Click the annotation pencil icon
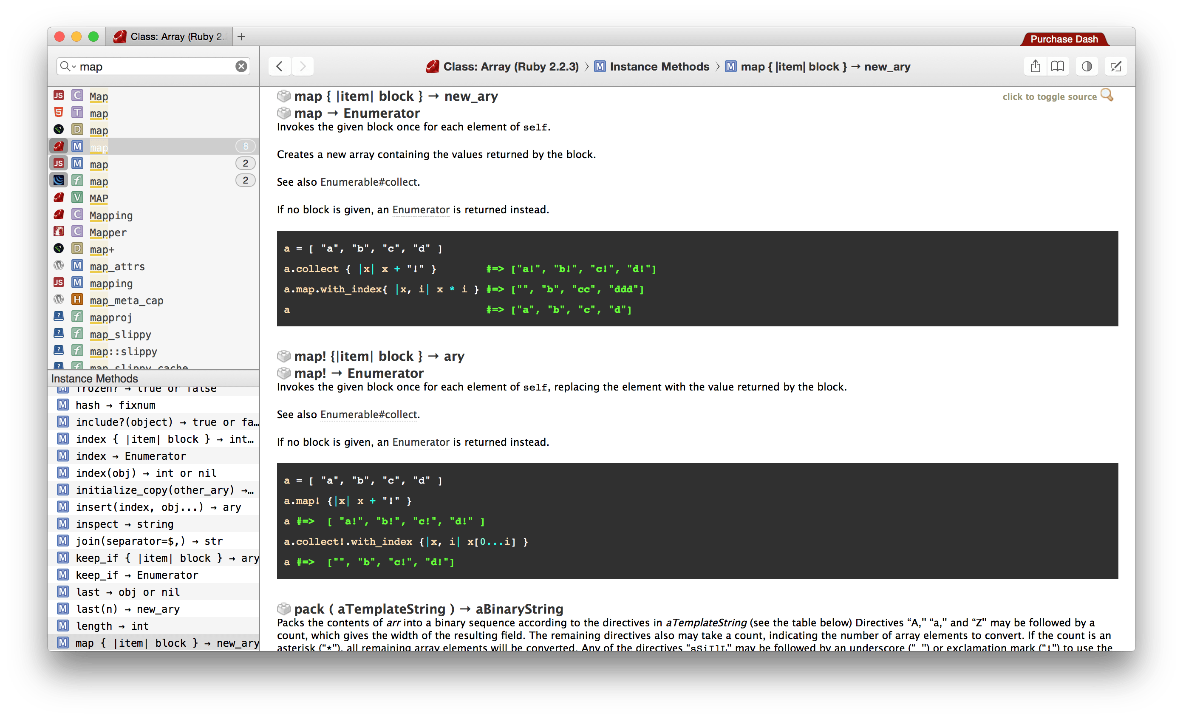 (x=1116, y=66)
